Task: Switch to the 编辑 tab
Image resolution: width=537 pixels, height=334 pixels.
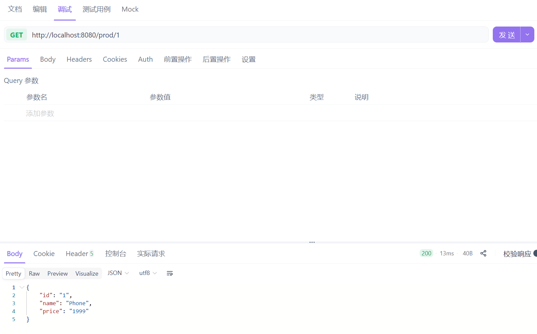Action: point(40,9)
